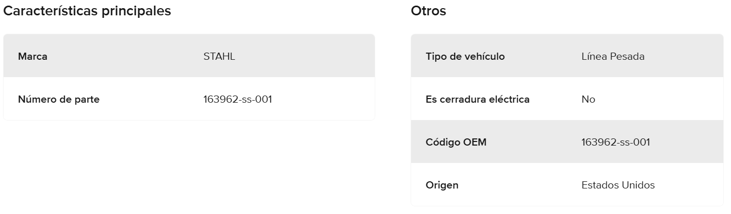
Task: Select the Marca label
Action: (33, 57)
